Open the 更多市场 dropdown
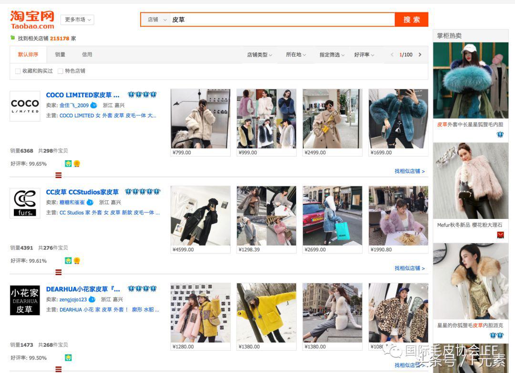515x373 pixels. [x=78, y=20]
